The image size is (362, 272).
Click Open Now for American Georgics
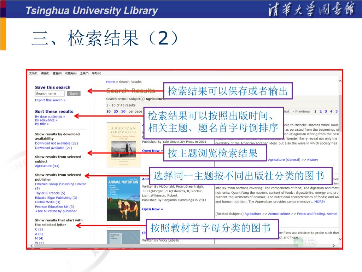[152, 151]
